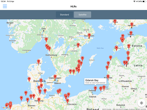Tap the pin at Turku
The height and width of the screenshot is (110, 147).
(115, 21)
